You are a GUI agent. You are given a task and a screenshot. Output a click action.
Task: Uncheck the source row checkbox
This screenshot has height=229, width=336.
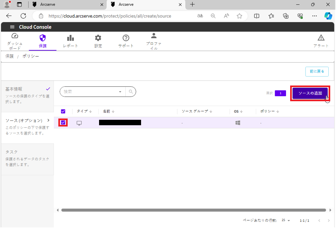[63, 122]
